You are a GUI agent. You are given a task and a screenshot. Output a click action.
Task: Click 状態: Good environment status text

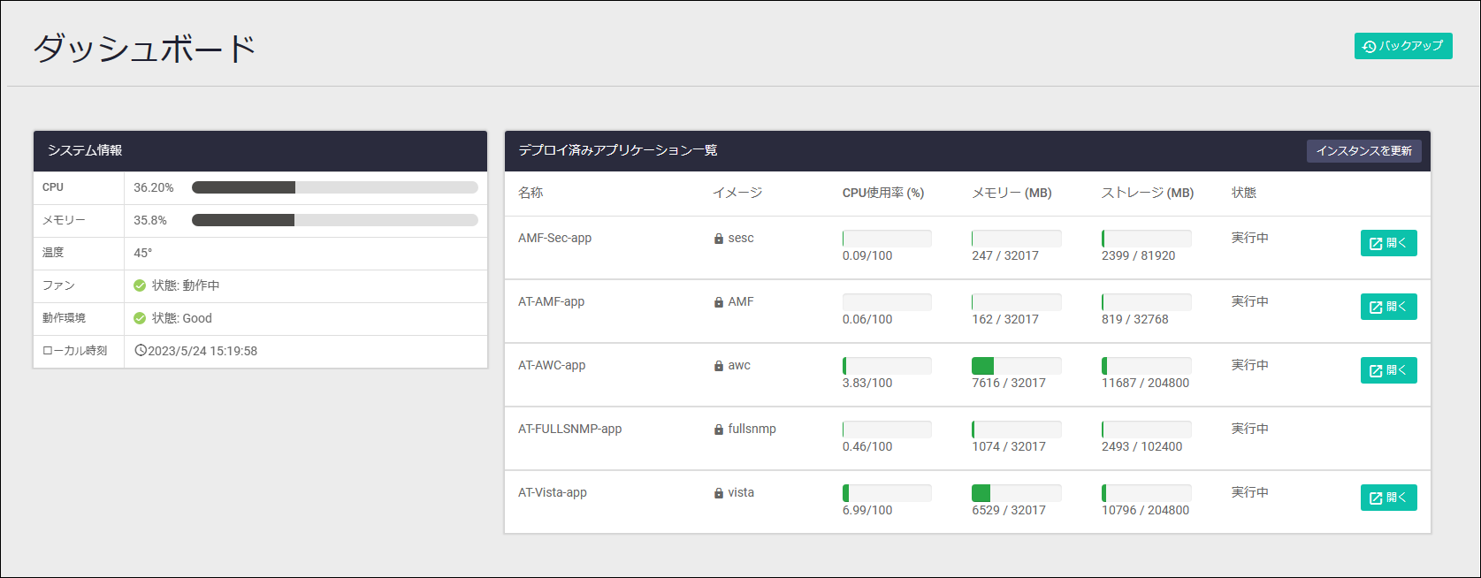(182, 318)
